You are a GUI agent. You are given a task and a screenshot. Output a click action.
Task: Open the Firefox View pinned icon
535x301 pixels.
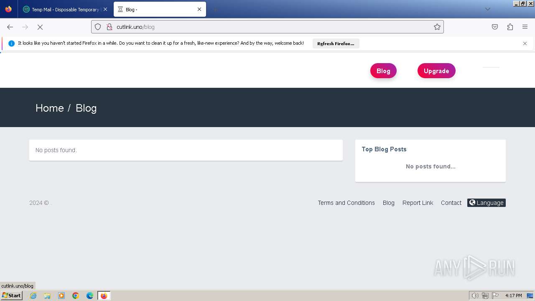pos(8,9)
